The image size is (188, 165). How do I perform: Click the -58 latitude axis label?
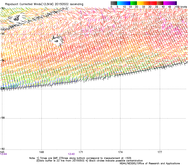click(2, 118)
